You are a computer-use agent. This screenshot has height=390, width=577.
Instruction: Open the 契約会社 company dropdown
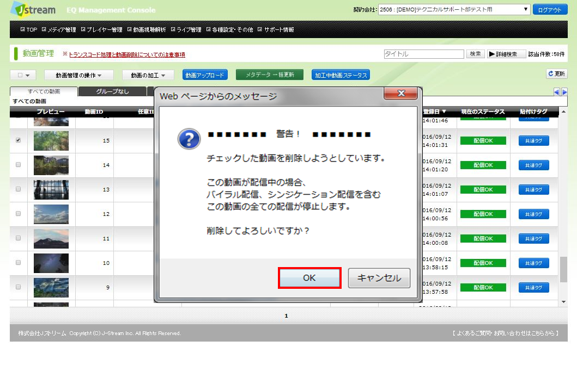click(454, 9)
